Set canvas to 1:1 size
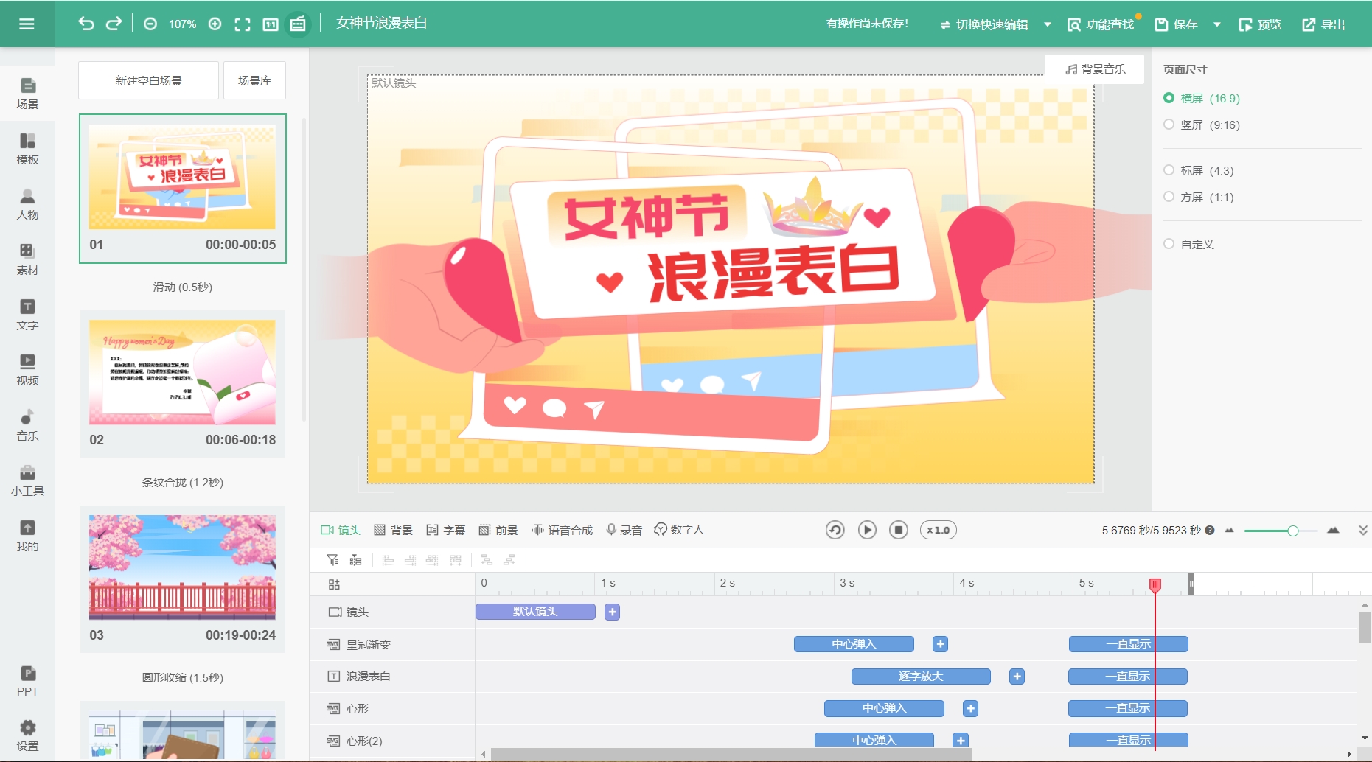Image resolution: width=1372 pixels, height=762 pixels. coord(271,24)
